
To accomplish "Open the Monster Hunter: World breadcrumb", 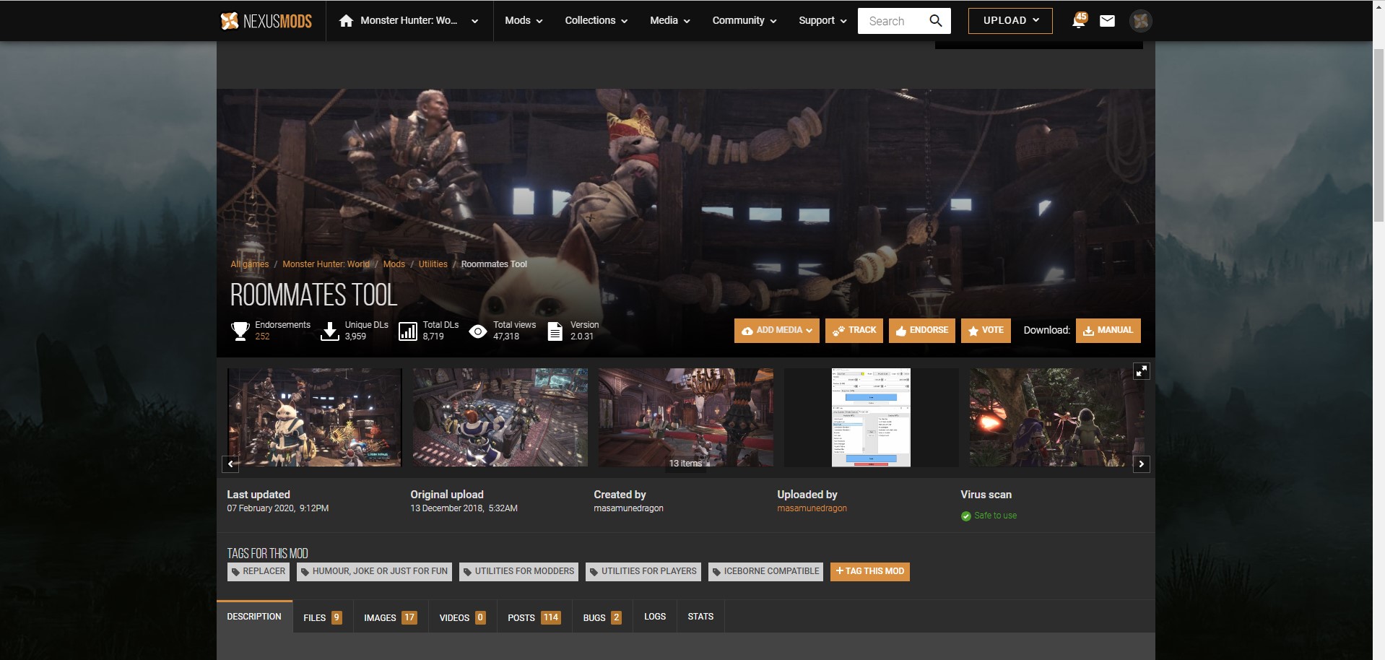I will (x=326, y=264).
